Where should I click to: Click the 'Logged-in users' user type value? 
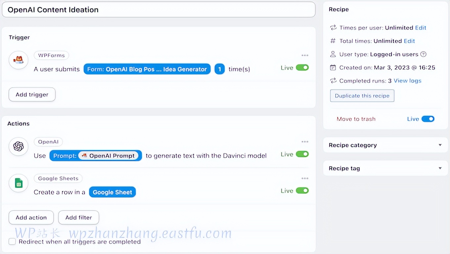pyautogui.click(x=394, y=54)
